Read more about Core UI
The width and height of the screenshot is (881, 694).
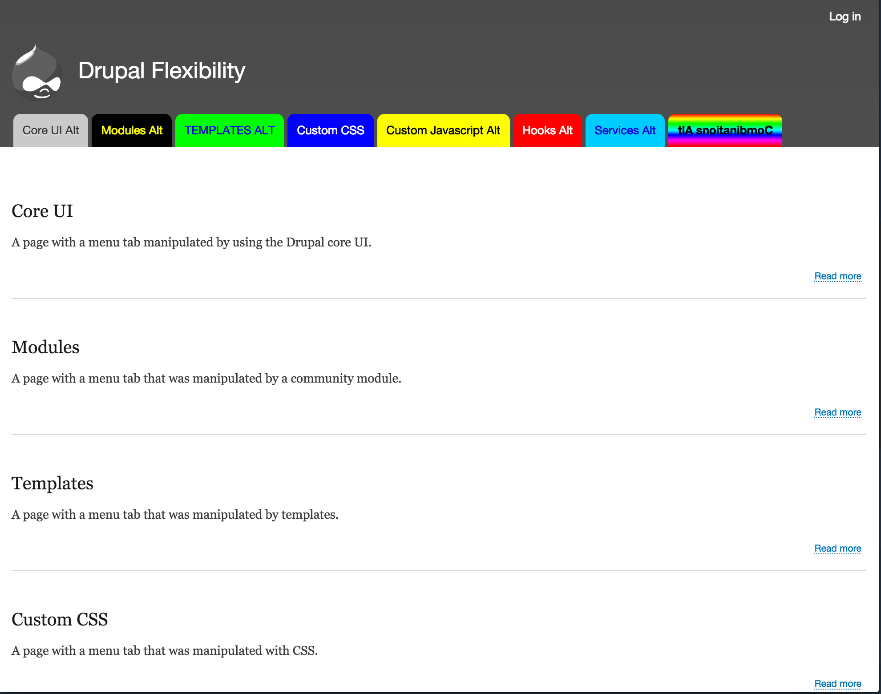838,275
